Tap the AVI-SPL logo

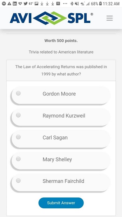click(x=52, y=18)
